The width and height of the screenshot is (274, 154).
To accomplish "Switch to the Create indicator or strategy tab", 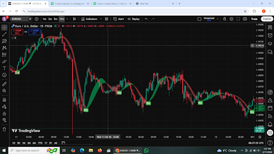I will pos(70,4).
